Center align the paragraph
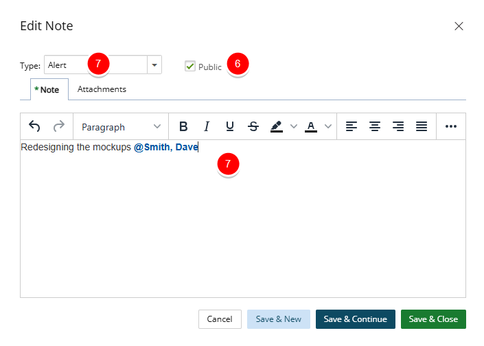484x346 pixels. (x=375, y=126)
